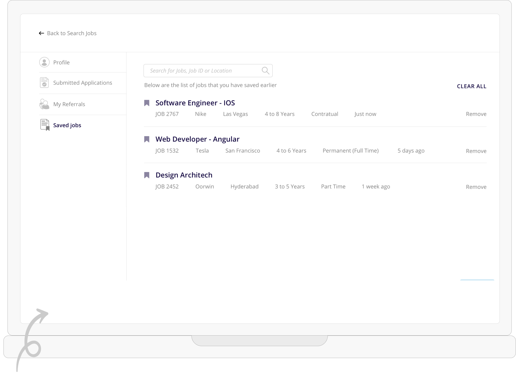The height and width of the screenshot is (378, 516).
Task: Click the Profile avatar icon
Action: 44,62
